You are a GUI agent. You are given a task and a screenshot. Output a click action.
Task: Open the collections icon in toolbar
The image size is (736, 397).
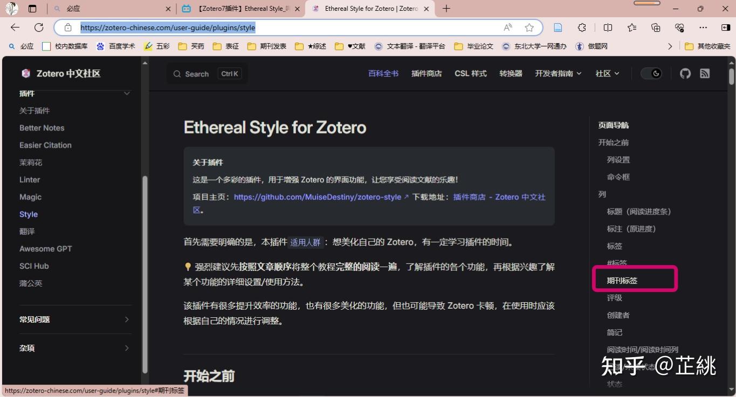656,27
